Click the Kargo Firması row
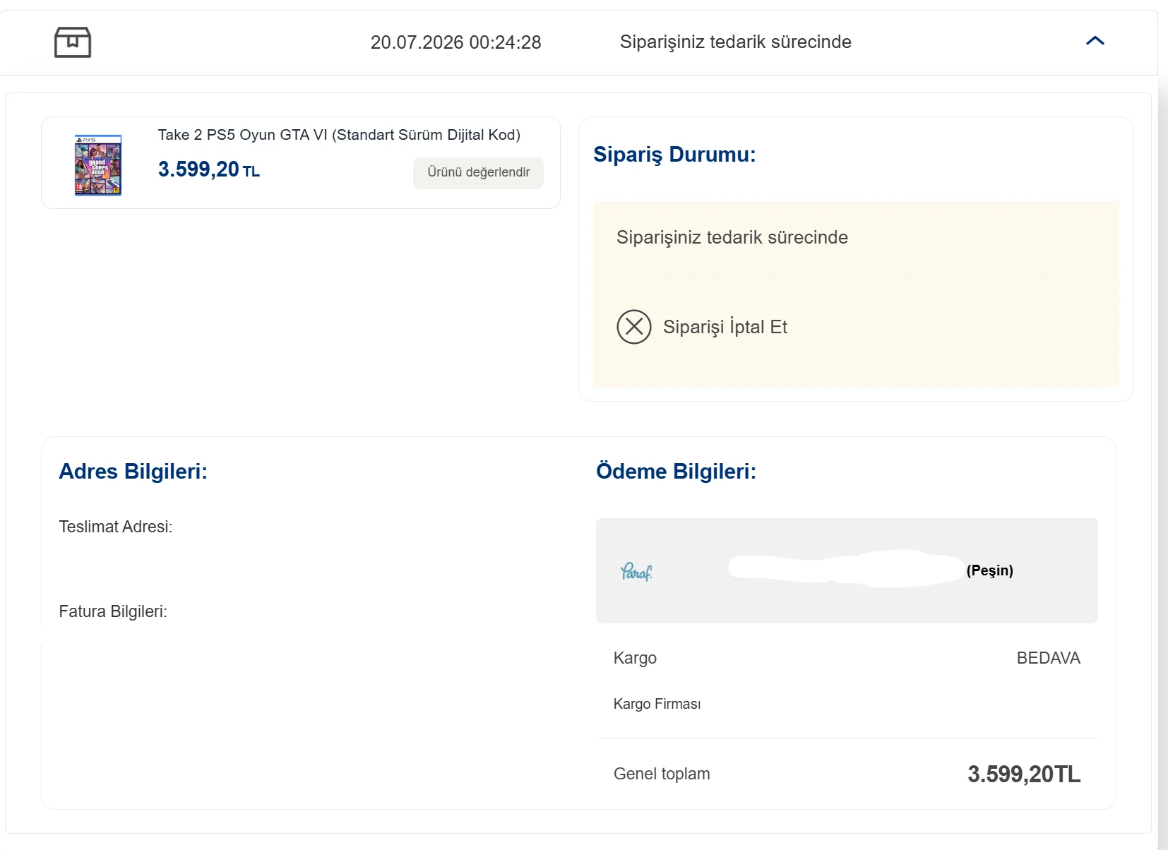This screenshot has height=850, width=1168. point(847,704)
